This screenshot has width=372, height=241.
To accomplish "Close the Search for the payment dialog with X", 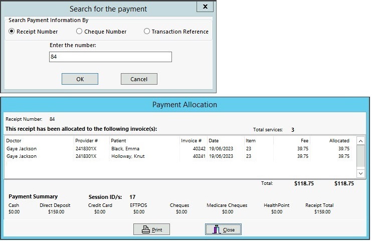I will tap(205, 7).
